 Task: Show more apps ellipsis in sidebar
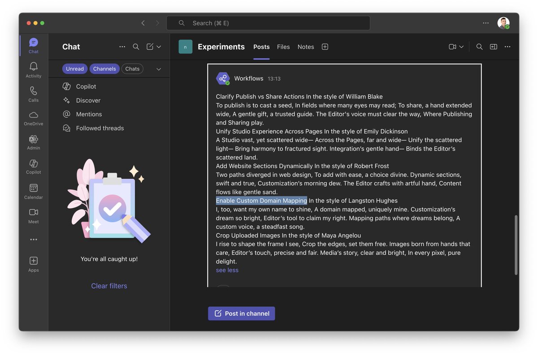tap(34, 240)
